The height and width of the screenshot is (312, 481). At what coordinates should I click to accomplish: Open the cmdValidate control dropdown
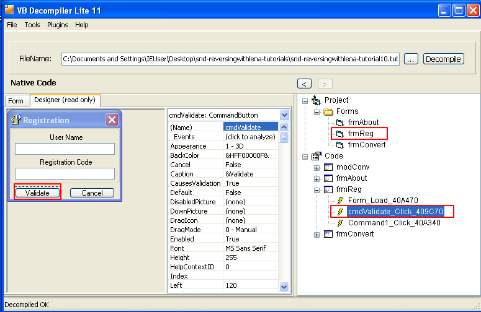click(x=284, y=115)
